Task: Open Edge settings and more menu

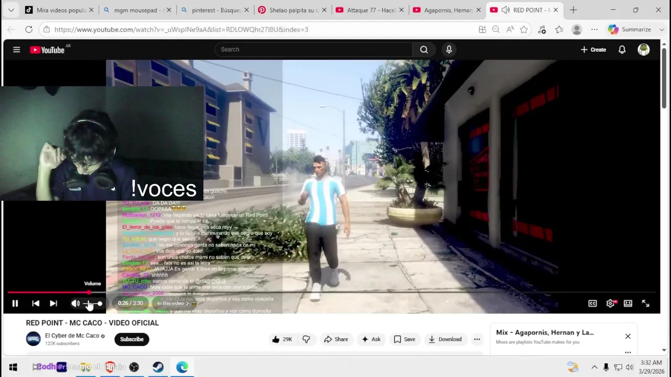Action: point(594,29)
